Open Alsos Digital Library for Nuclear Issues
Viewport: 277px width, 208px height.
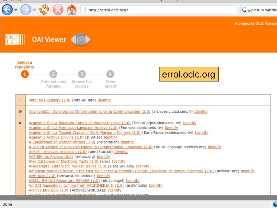pos(67,166)
